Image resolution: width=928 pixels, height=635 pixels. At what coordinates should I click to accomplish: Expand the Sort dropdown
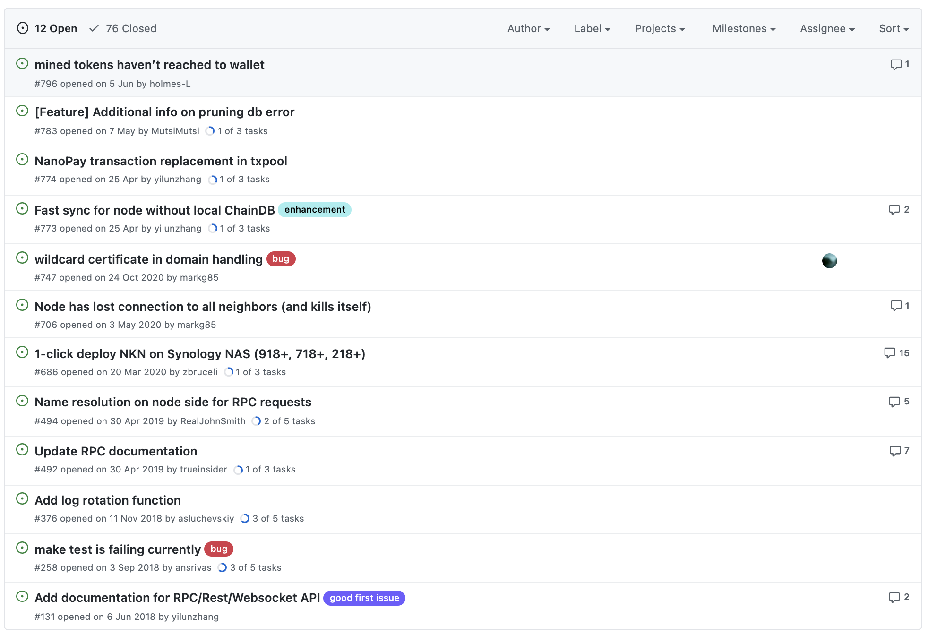[894, 28]
